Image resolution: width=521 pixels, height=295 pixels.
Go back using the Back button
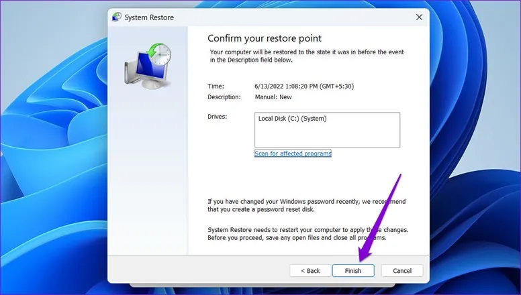click(310, 271)
